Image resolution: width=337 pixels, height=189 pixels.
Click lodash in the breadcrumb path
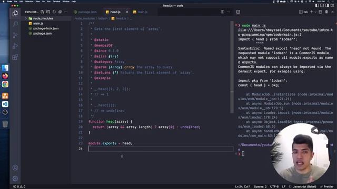[103, 19]
